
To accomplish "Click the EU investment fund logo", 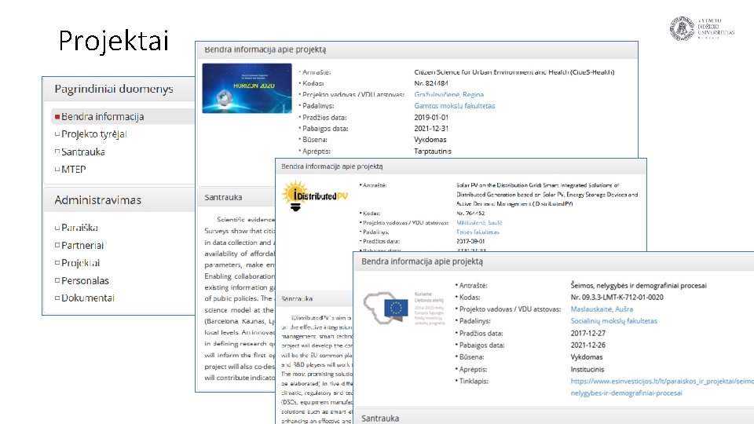I will pos(404,308).
